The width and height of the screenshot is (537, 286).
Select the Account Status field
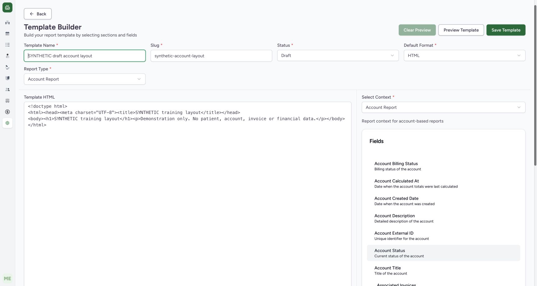[443, 253]
